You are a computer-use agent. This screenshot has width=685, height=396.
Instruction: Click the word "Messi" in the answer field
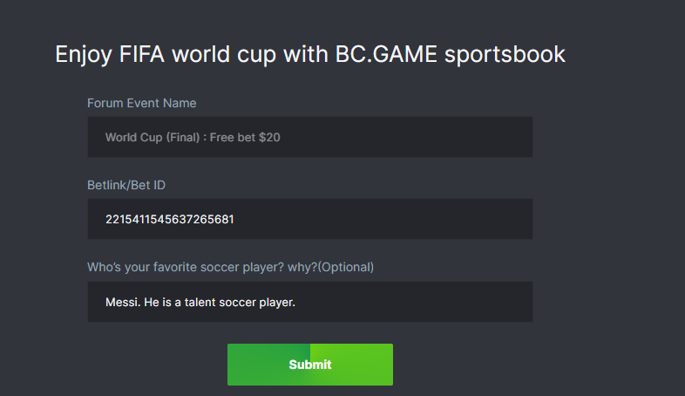[x=121, y=303]
